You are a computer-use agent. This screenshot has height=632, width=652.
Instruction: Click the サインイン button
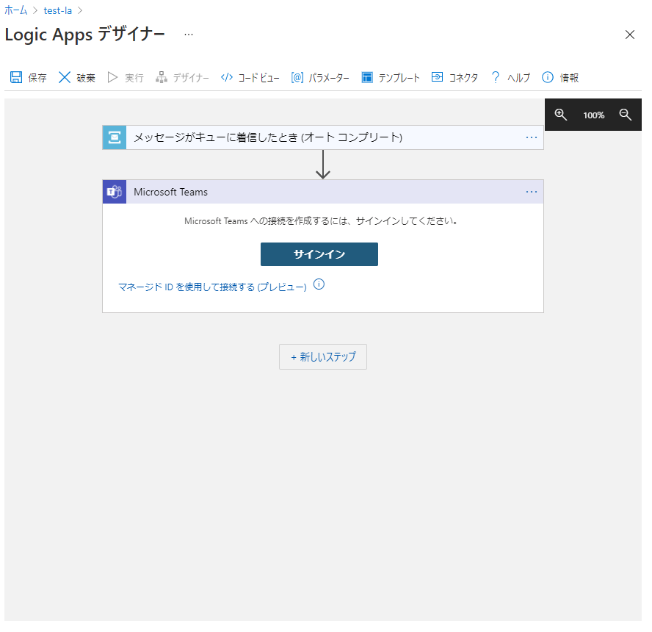click(319, 254)
